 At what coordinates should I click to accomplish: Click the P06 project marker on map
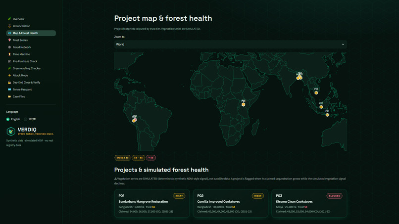click(x=316, y=93)
